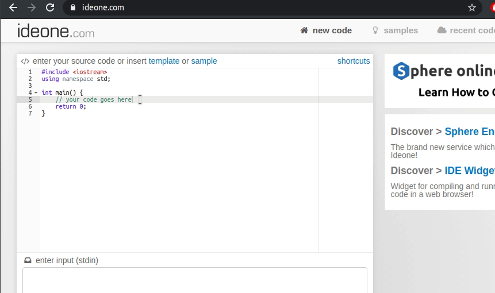Click the stdin inbox icon
Image resolution: width=495 pixels, height=293 pixels.
[x=28, y=260]
